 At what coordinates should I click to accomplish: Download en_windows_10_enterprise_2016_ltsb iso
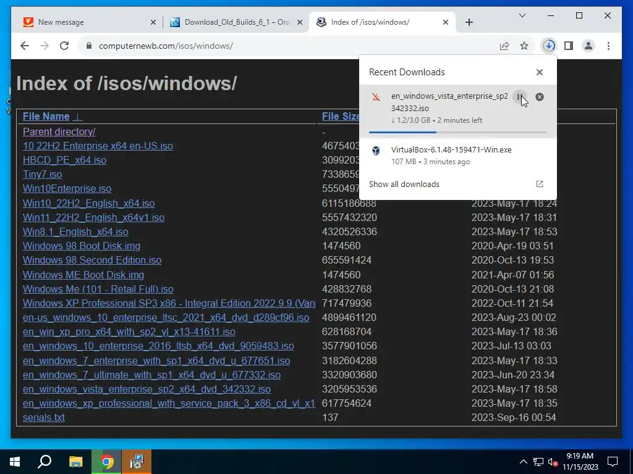[x=158, y=346]
